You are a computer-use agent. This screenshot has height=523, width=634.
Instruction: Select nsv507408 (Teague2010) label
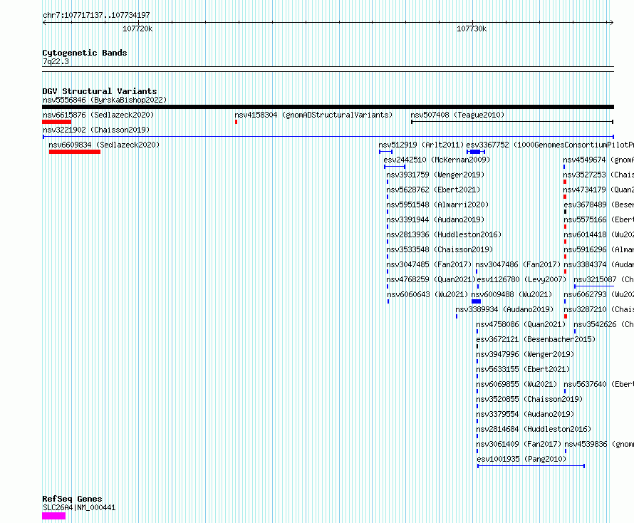point(457,115)
